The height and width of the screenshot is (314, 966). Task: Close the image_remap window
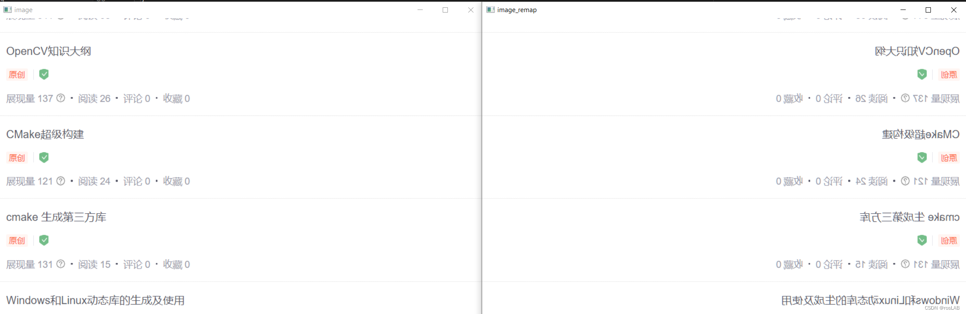point(953,10)
